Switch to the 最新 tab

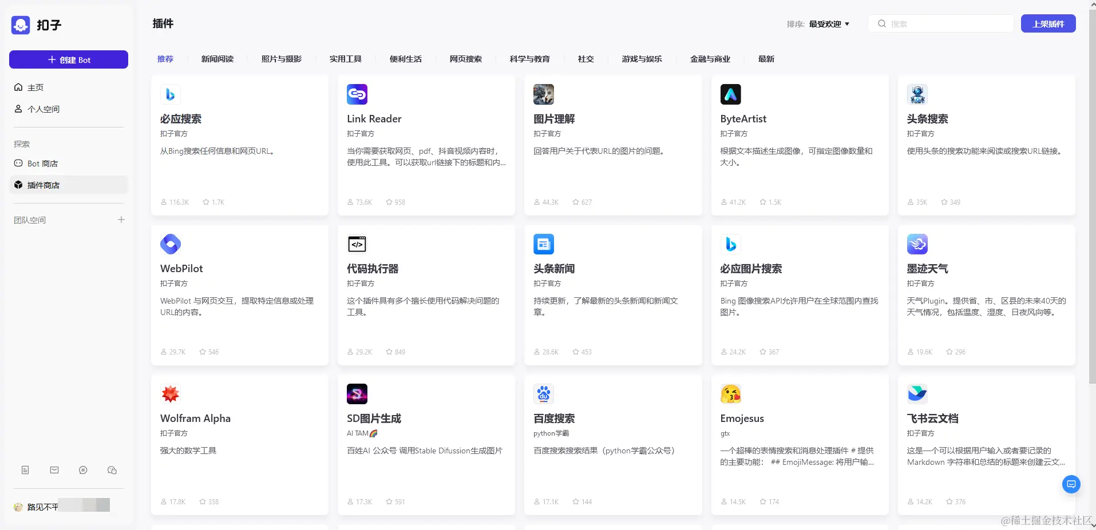coord(766,59)
